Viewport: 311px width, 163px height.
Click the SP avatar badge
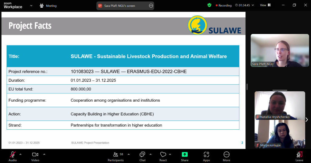coord(100,6)
